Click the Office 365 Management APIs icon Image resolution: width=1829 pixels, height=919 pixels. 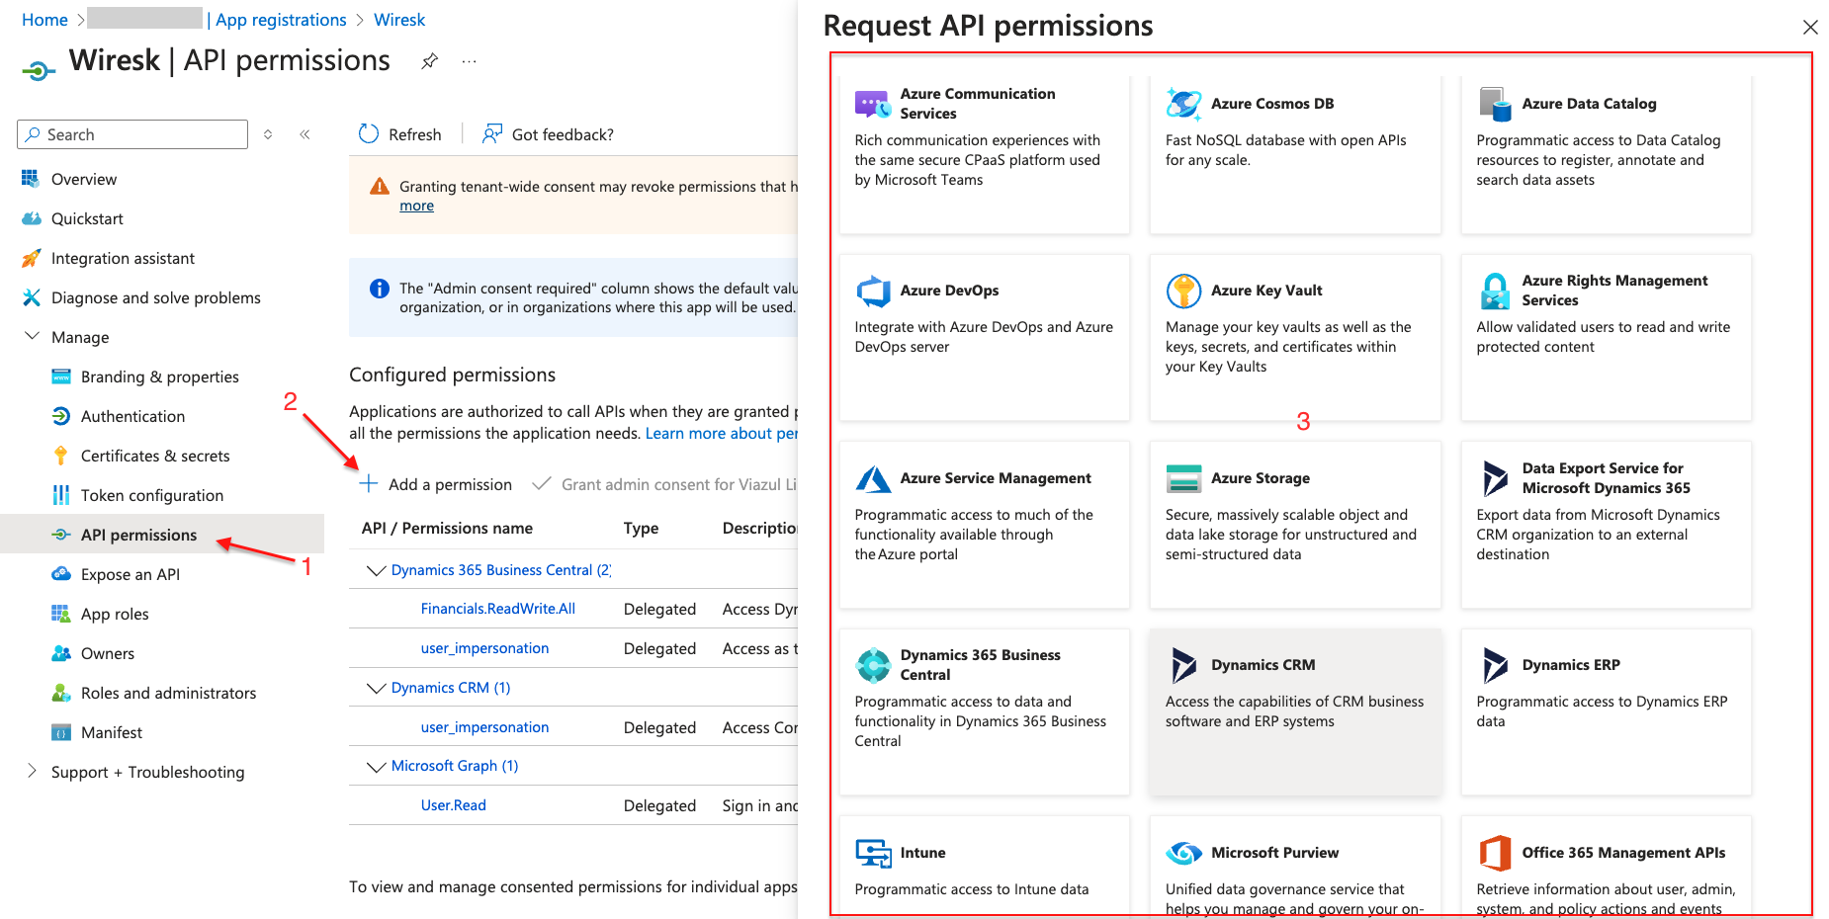pyautogui.click(x=1495, y=853)
